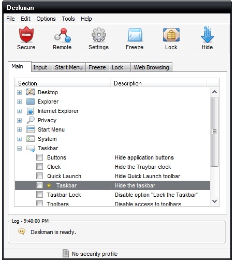Sort by the Section column header
This screenshot has height=261, width=235.
click(x=63, y=83)
